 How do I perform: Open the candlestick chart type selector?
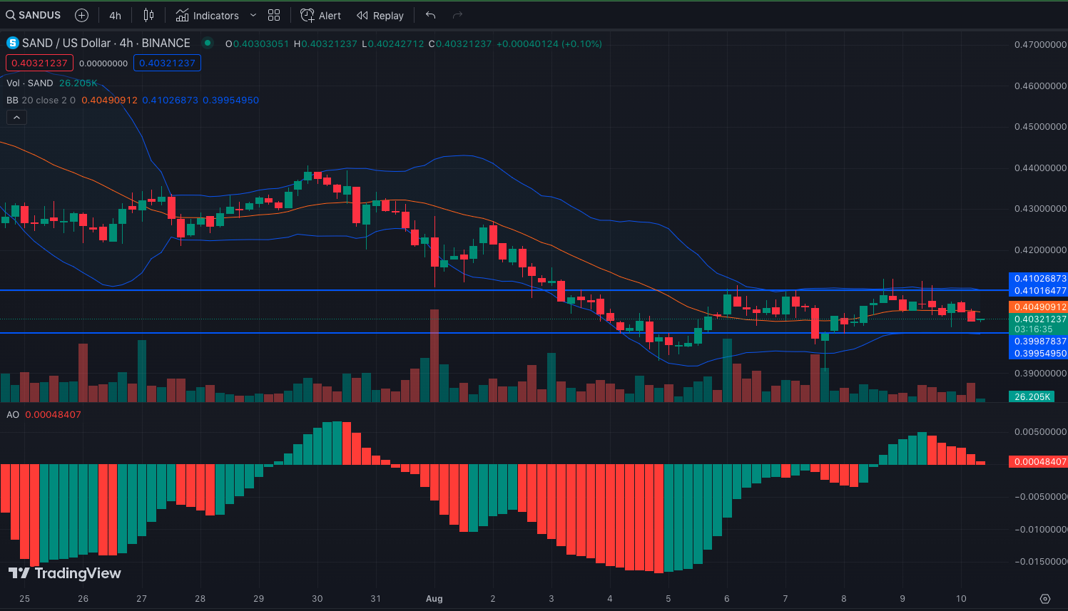tap(148, 15)
